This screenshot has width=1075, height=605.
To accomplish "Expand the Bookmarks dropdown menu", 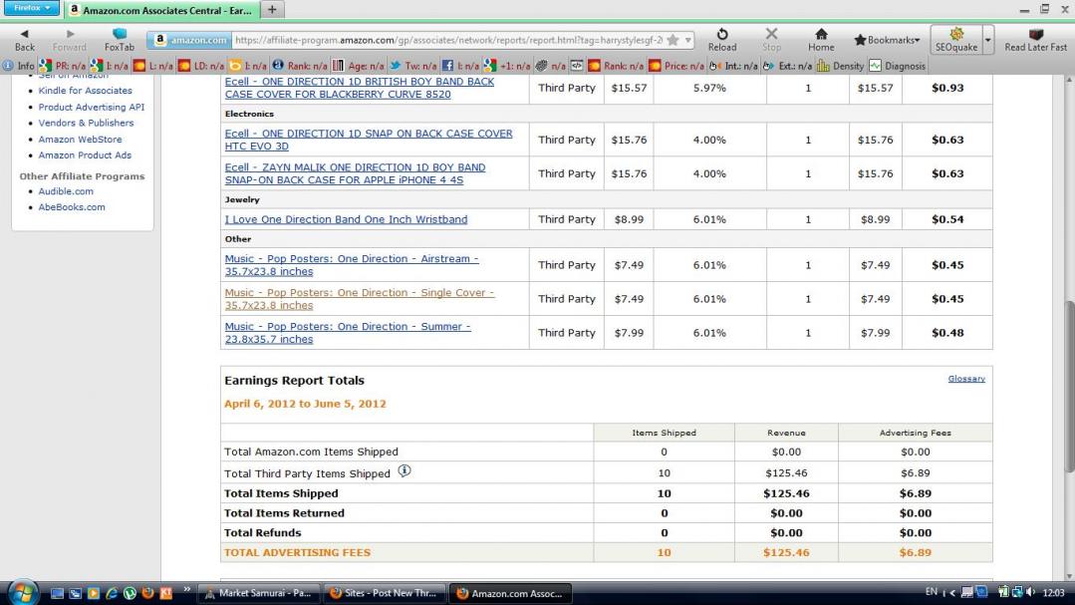I will (x=887, y=40).
